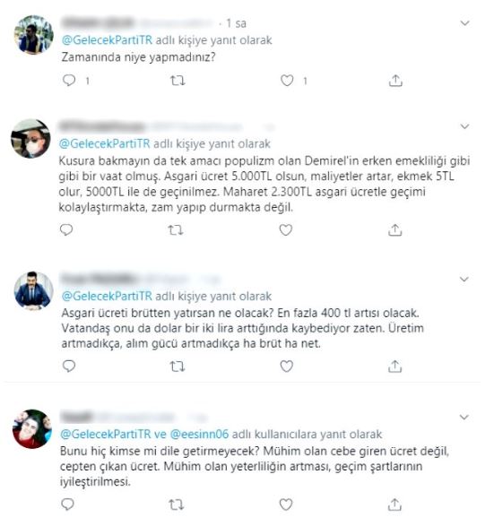
Task: Reply to the Demirel populizm tweet
Action: (x=66, y=229)
